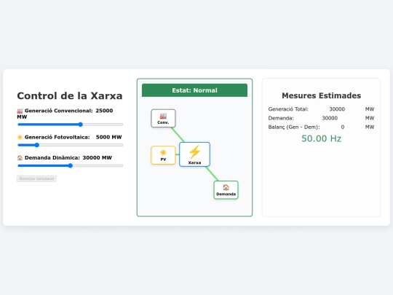Adjust the Generació Convencional slider

coord(70,125)
